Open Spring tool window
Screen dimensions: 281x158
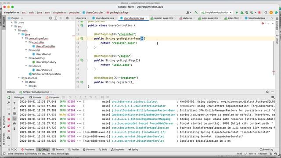tap(133, 149)
